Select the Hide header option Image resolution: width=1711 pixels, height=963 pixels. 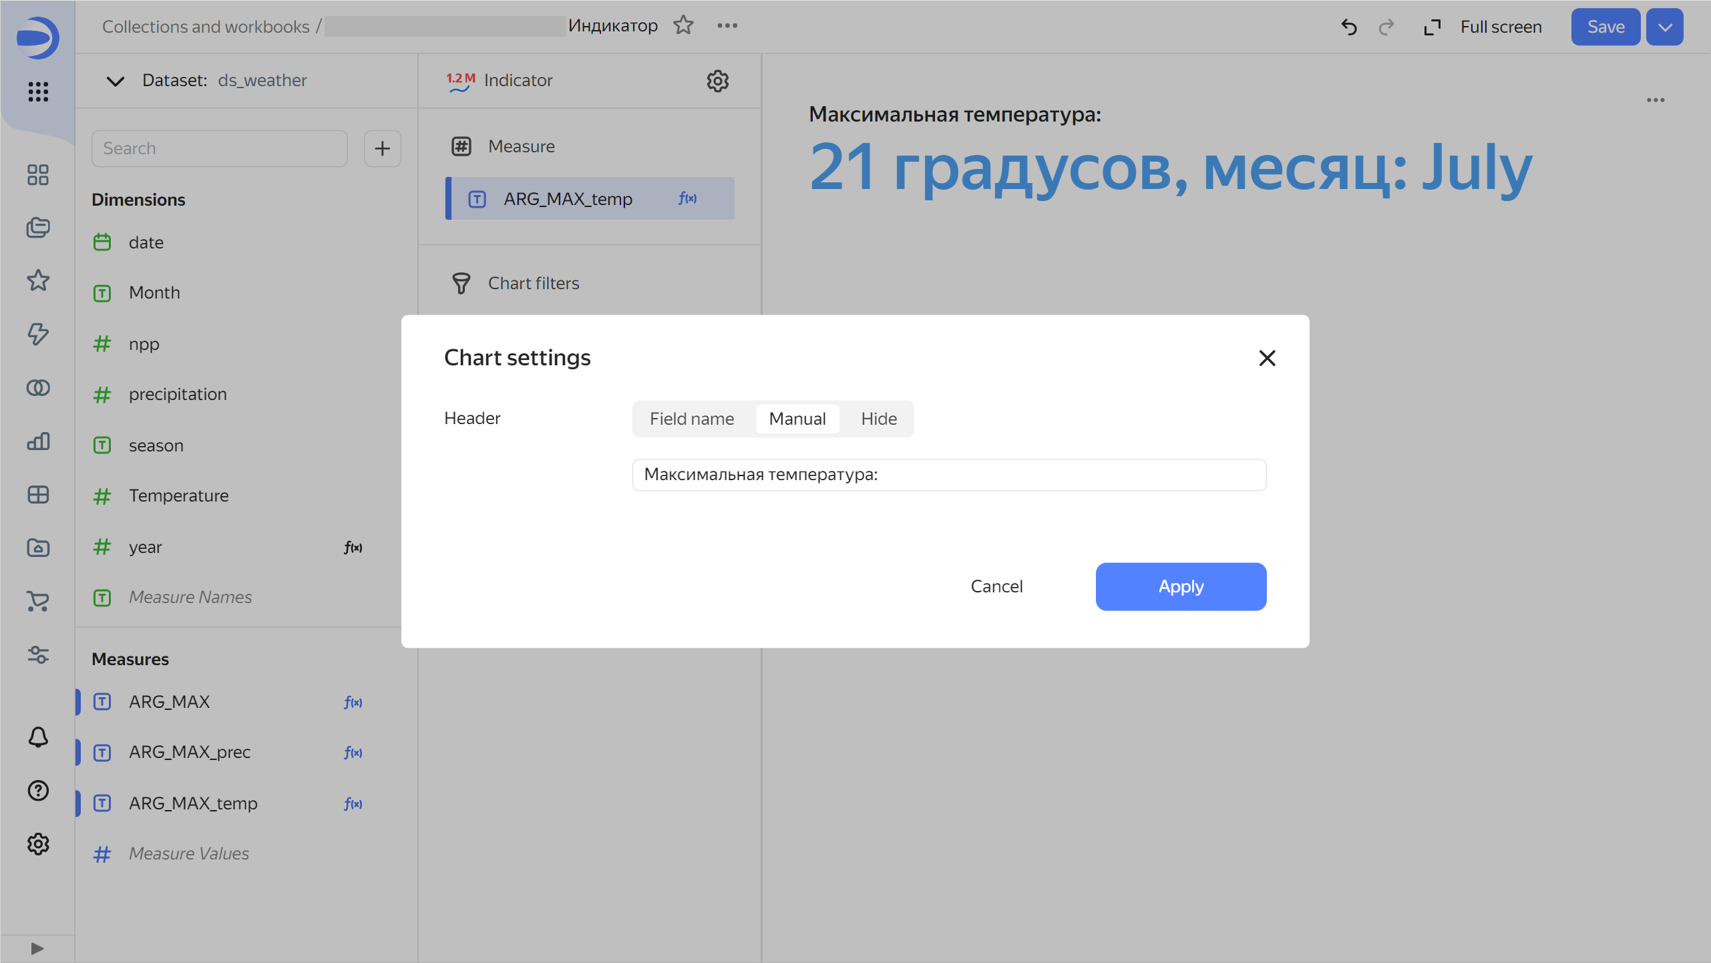[879, 419]
